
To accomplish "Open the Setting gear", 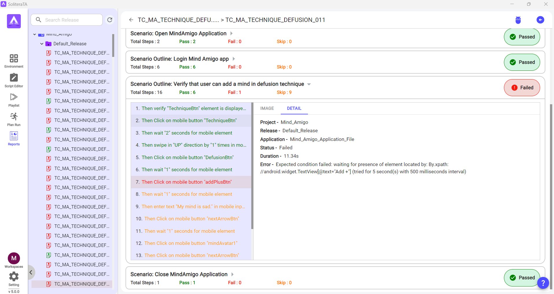I will pos(14,277).
